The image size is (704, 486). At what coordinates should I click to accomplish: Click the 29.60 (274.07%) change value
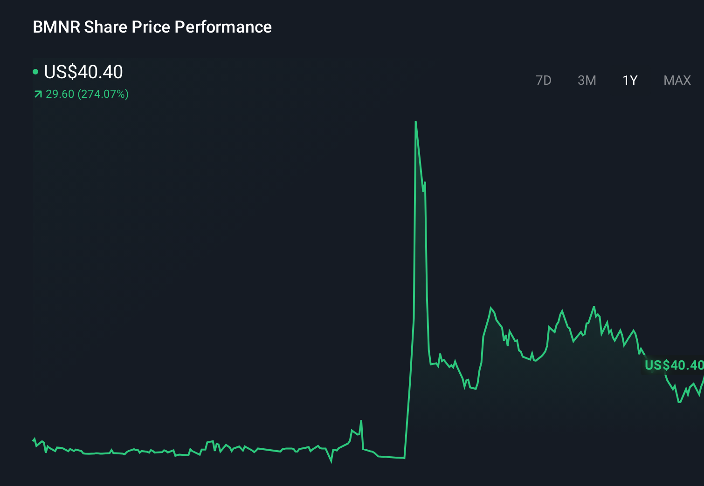pyautogui.click(x=87, y=94)
